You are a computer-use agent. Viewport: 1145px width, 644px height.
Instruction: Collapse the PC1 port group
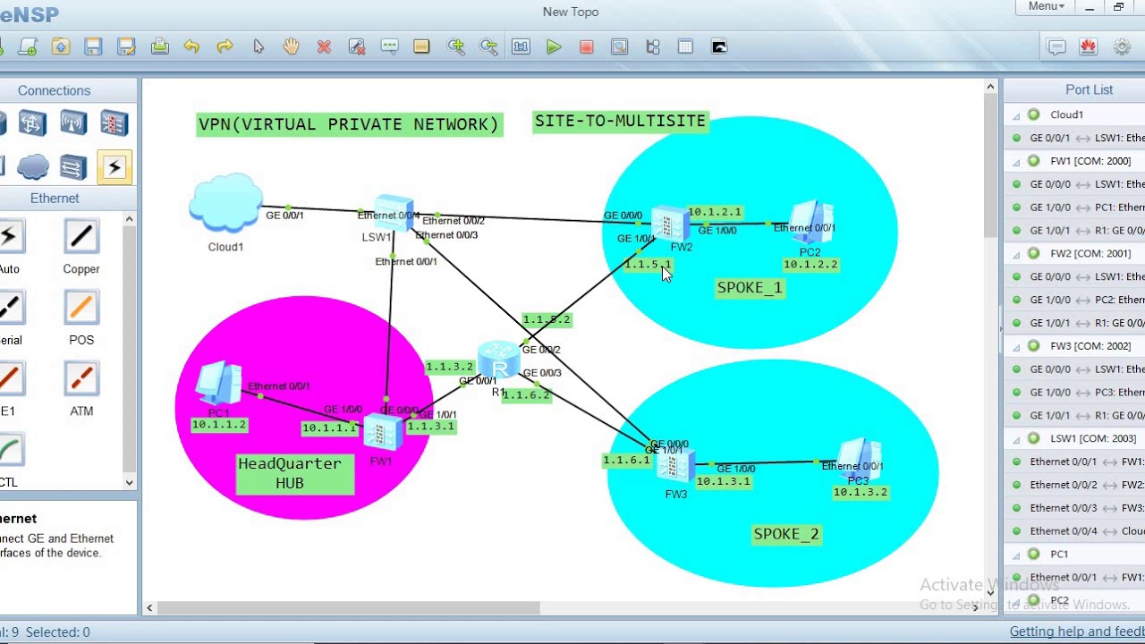1016,555
